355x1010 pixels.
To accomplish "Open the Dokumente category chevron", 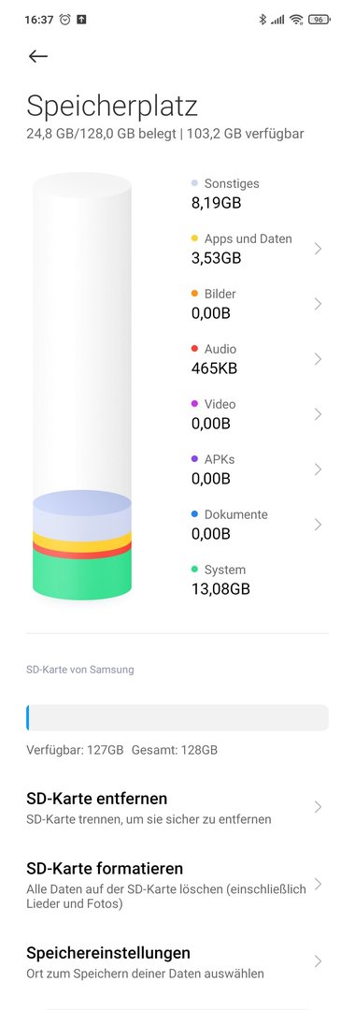I will click(318, 525).
